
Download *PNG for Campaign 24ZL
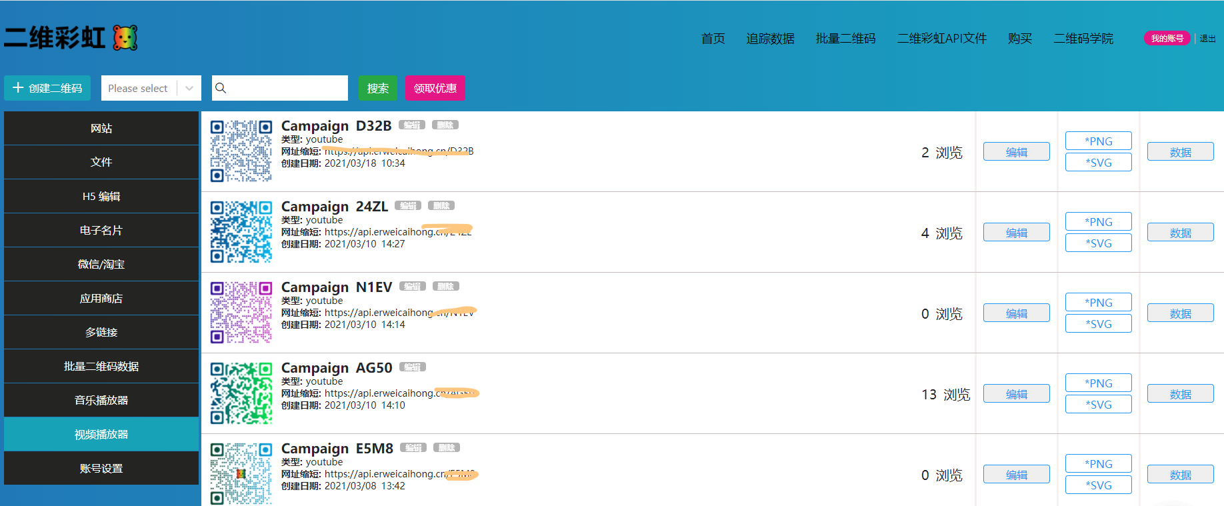(x=1099, y=222)
